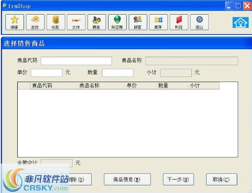
Task: Open the 进货 purchase toolbar icon
Action: 35,22
